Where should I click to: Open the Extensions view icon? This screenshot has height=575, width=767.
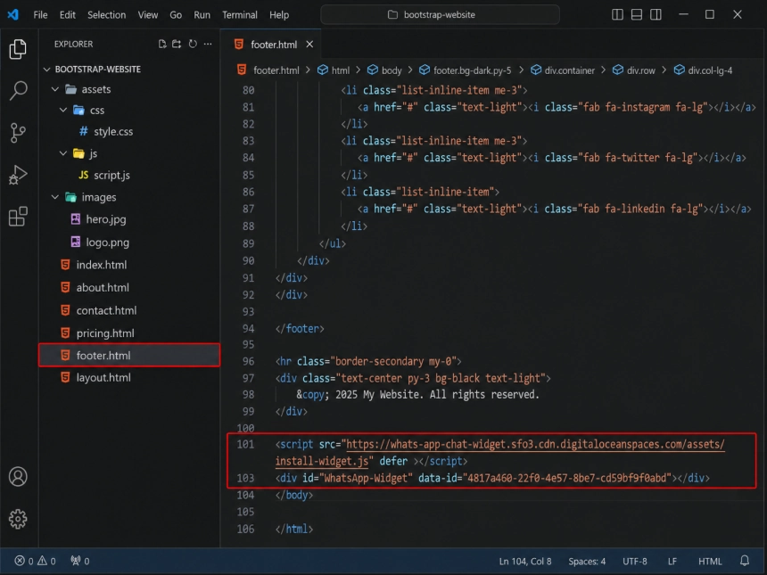18,217
